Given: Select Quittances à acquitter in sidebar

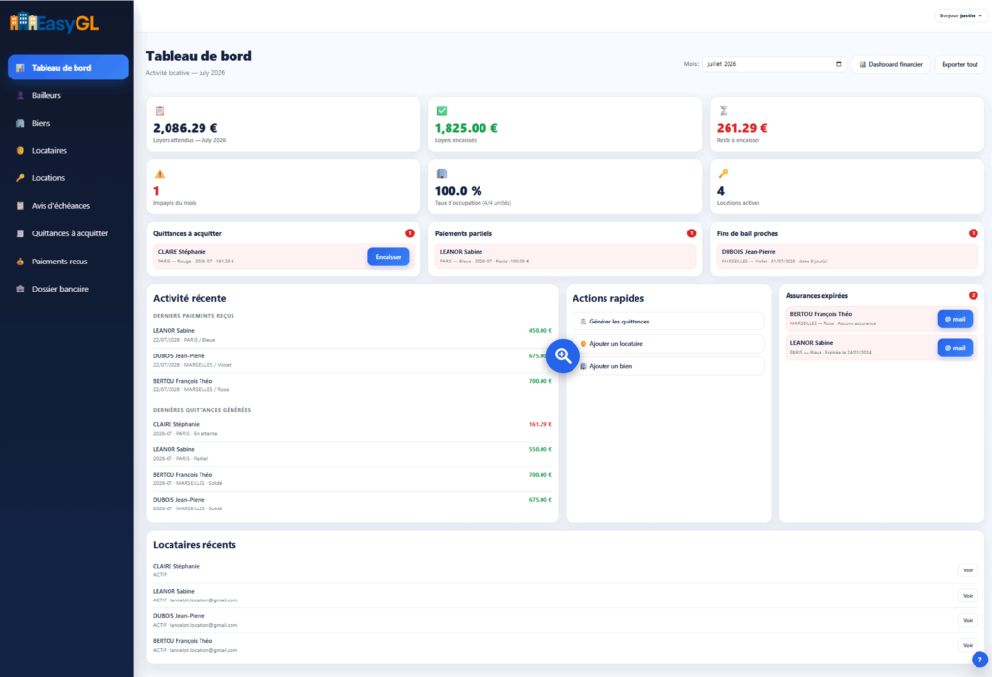Looking at the screenshot, I should (x=68, y=233).
